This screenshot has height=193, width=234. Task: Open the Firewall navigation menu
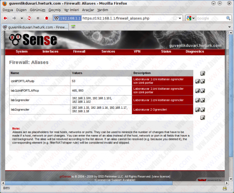point(79,51)
